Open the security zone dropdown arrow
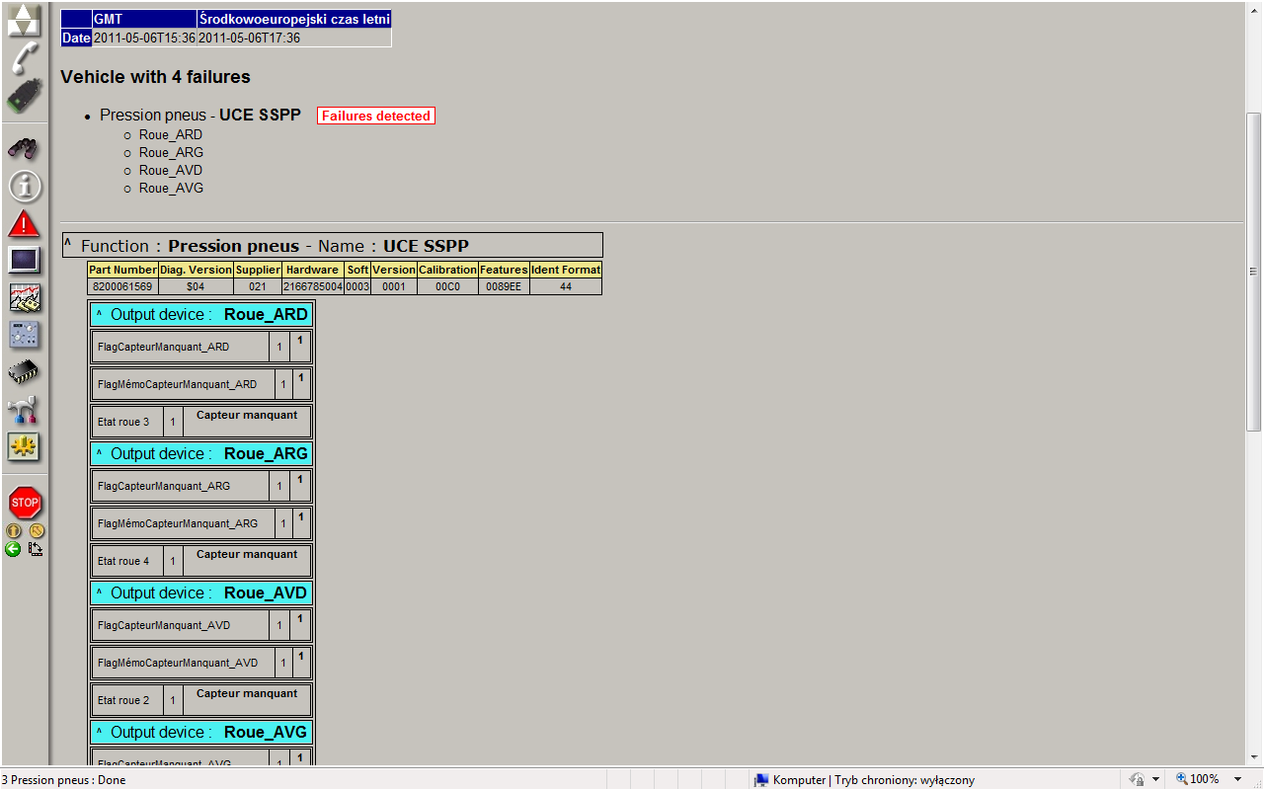Viewport: 1264px width, 790px height. click(1155, 780)
